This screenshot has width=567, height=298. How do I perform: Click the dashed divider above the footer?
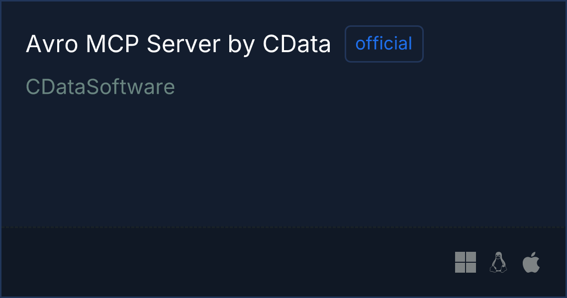click(283, 227)
